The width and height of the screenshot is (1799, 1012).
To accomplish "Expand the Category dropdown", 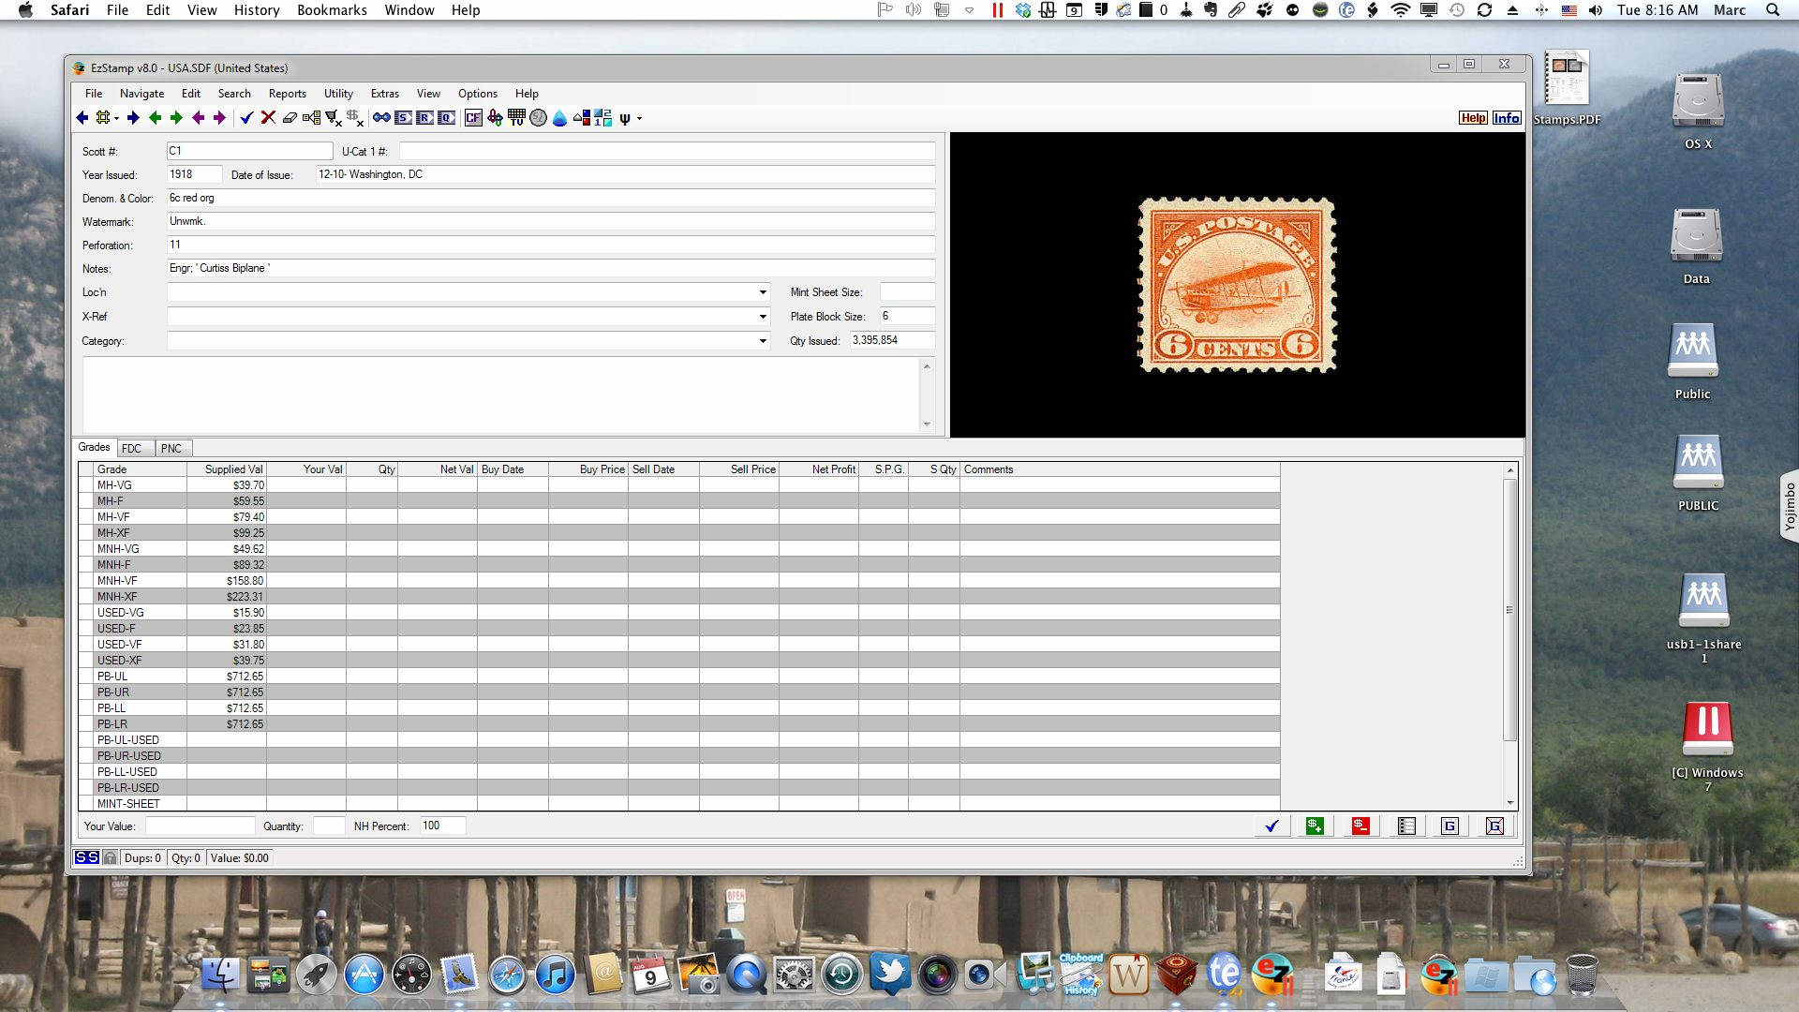I will pyautogui.click(x=763, y=341).
